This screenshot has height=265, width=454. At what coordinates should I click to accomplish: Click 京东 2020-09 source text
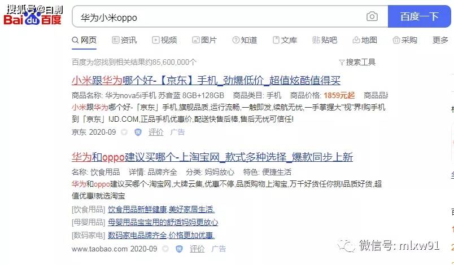tap(94, 132)
